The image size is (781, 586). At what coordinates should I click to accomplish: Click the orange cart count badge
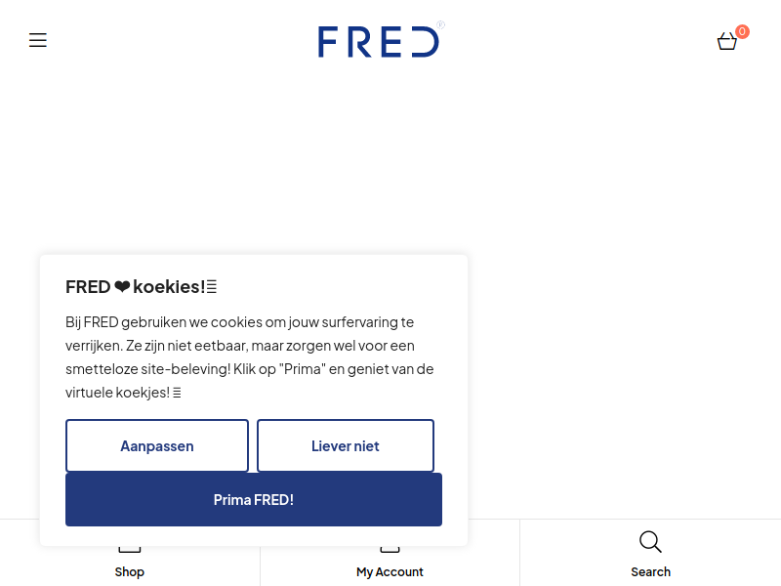pos(742,32)
